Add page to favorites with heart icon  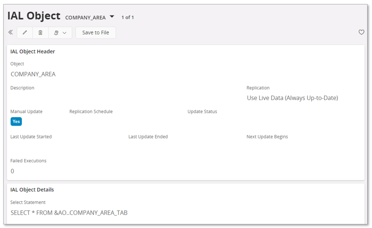[x=361, y=32]
